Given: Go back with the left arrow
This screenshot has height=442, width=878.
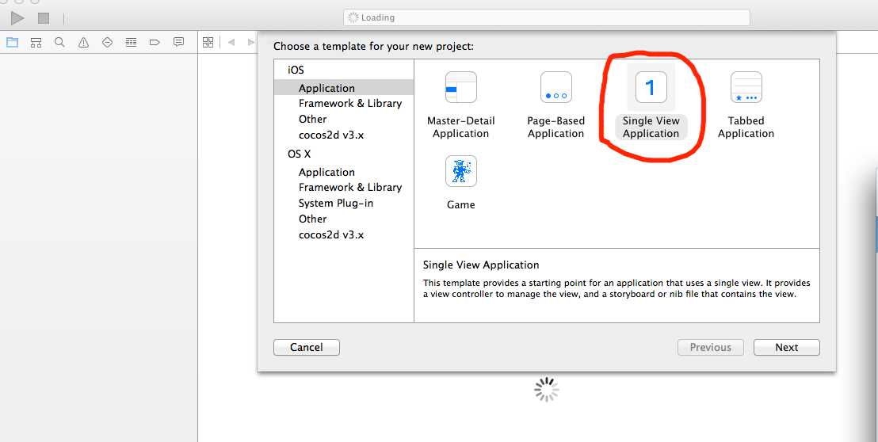Looking at the screenshot, I should click(231, 42).
